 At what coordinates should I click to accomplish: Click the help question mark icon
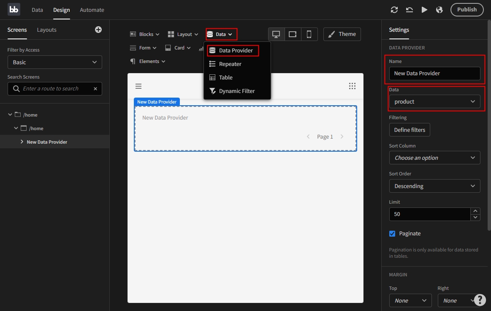480,300
